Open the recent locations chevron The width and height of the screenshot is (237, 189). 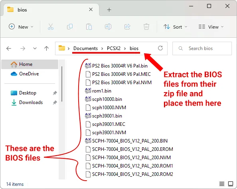(x=35, y=48)
